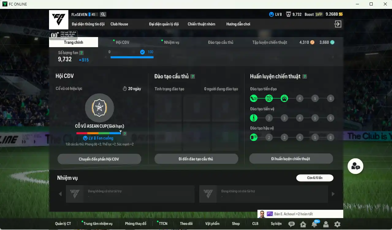Click the home icon in bottom bar

(303, 224)
